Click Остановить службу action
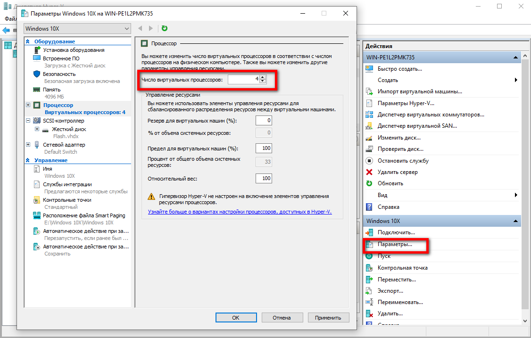Screen dimensions: 531x338 click(403, 161)
